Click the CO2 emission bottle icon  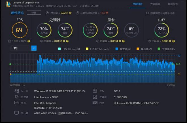click(x=77, y=13)
